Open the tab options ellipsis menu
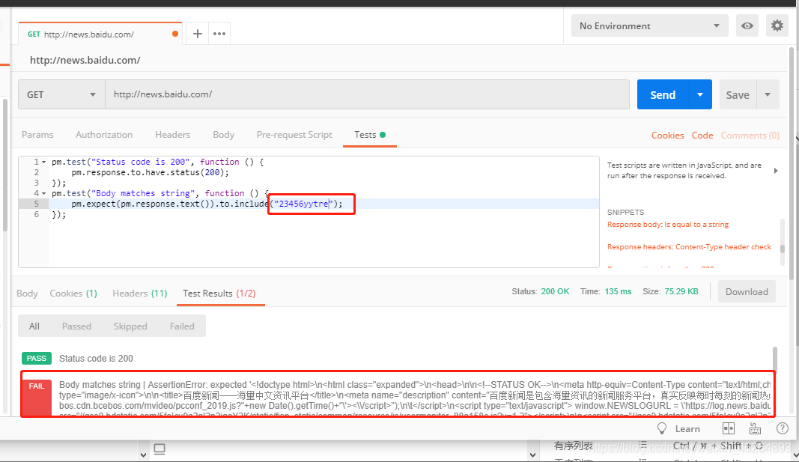Viewport: 799px width, 462px height. coord(219,34)
